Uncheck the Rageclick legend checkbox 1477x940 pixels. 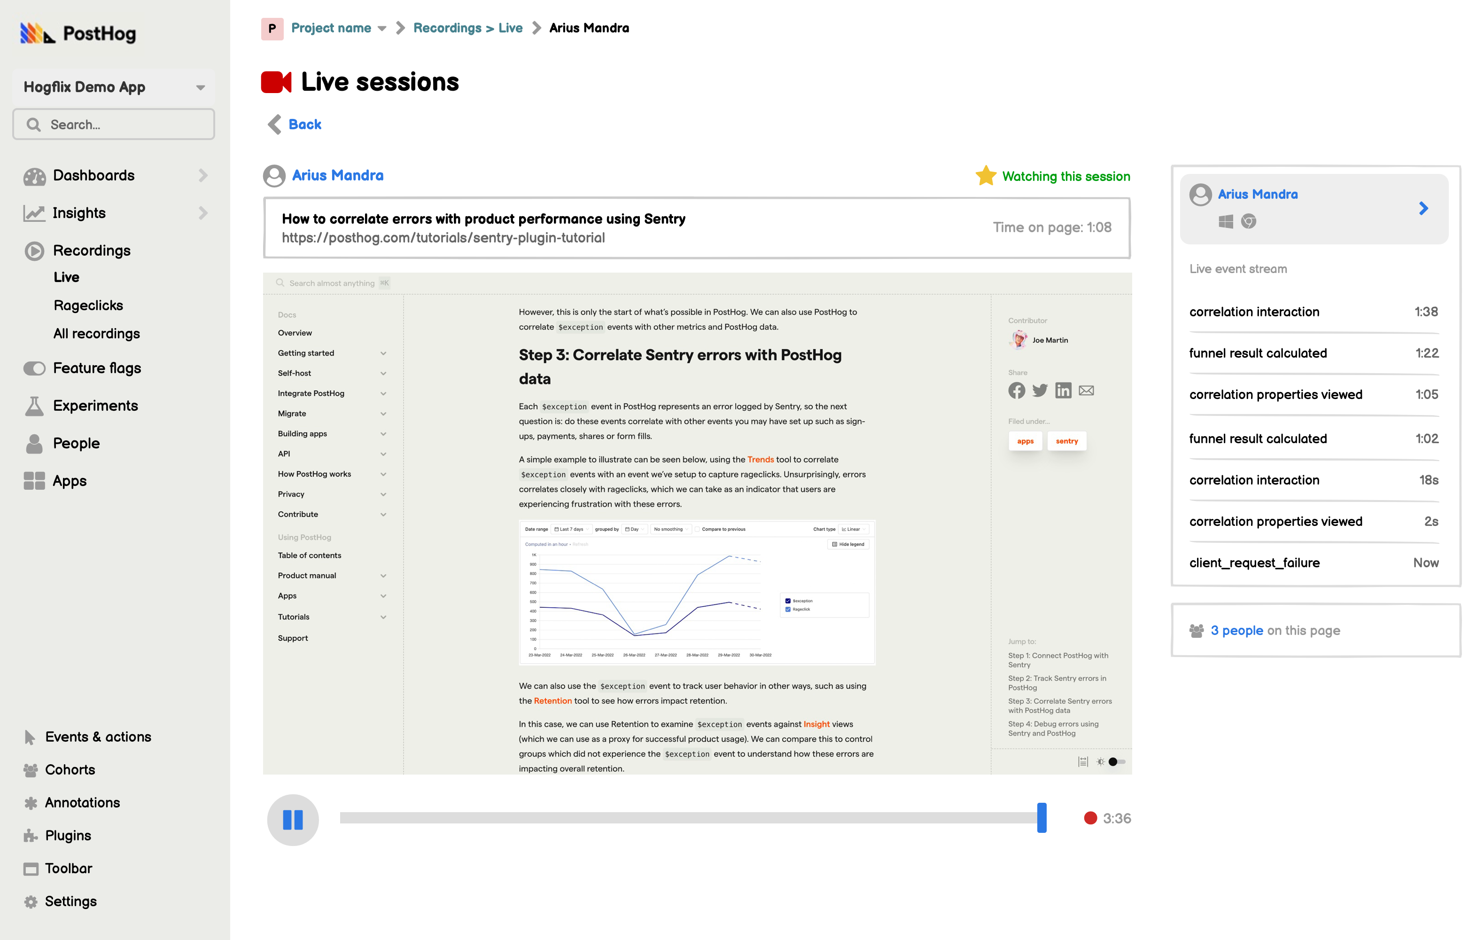pyautogui.click(x=788, y=609)
